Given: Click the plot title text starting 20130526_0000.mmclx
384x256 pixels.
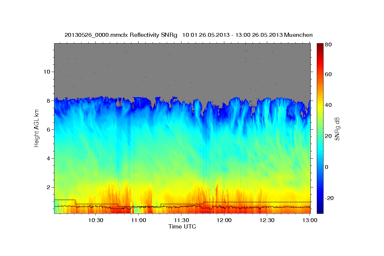Looking at the screenshot, I should 188,35.
